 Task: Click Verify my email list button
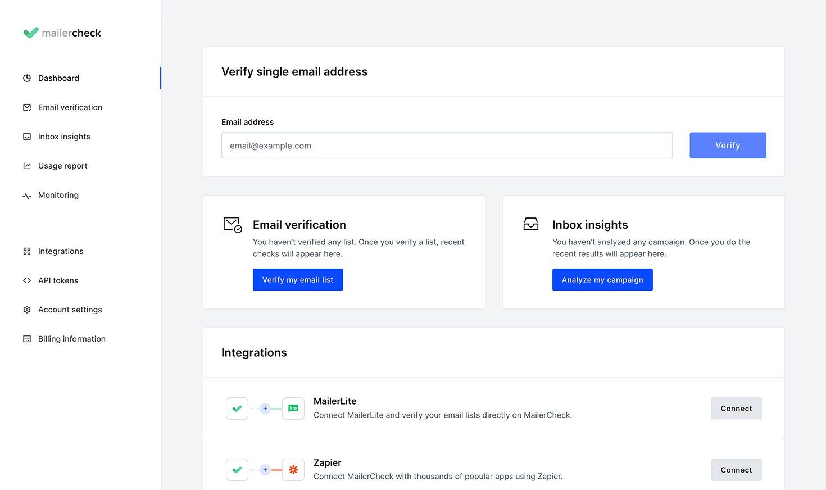pos(298,280)
